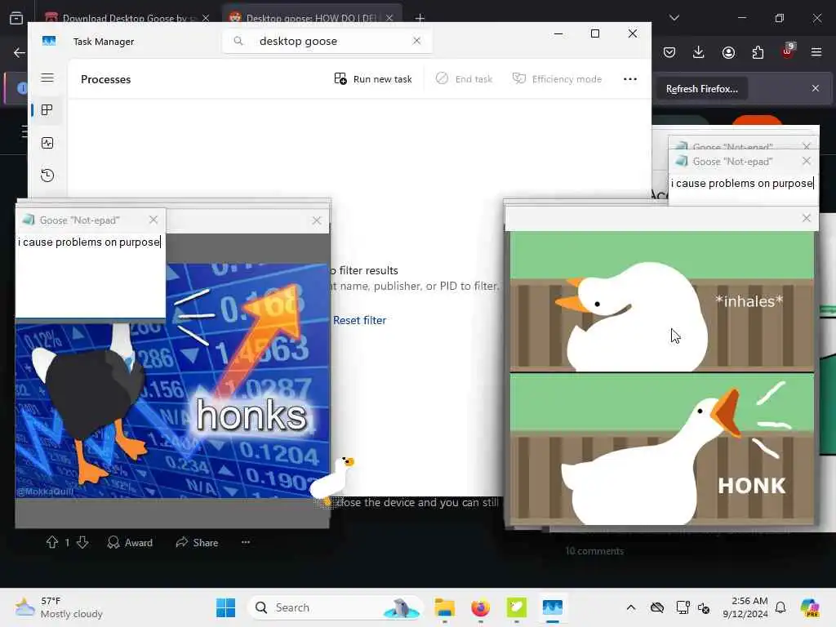Open Copilot preview icon on taskbar
This screenshot has width=836, height=627.
[810, 607]
